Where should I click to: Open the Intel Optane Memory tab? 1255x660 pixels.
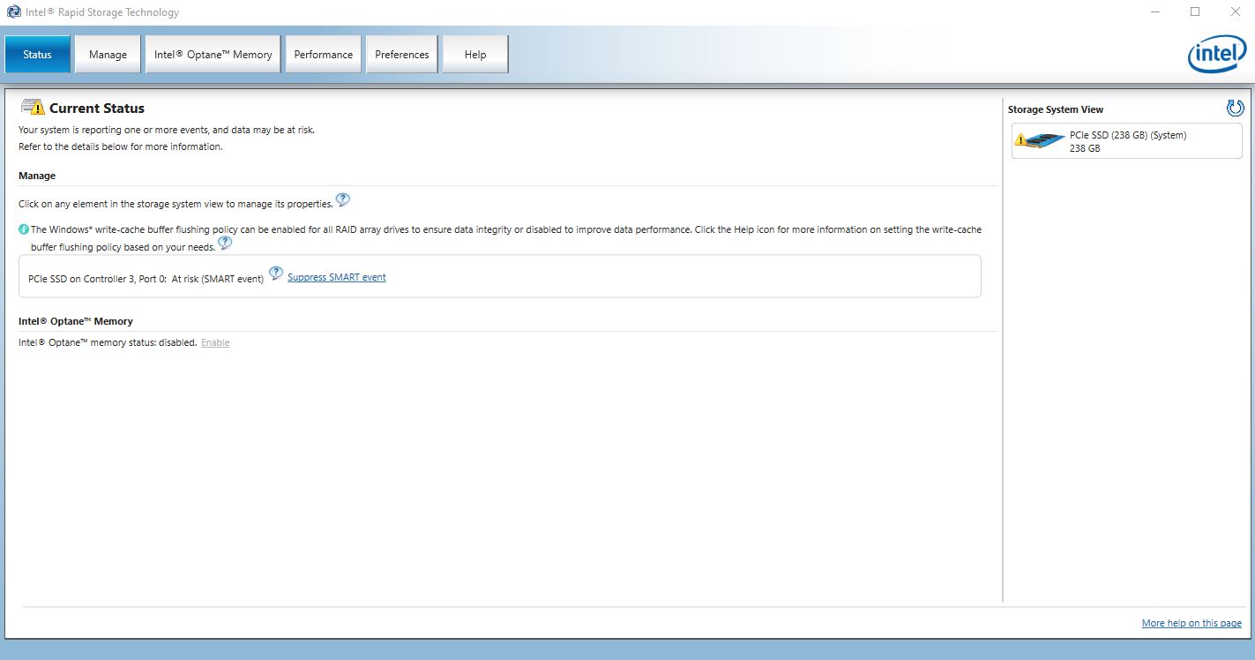[x=213, y=54]
